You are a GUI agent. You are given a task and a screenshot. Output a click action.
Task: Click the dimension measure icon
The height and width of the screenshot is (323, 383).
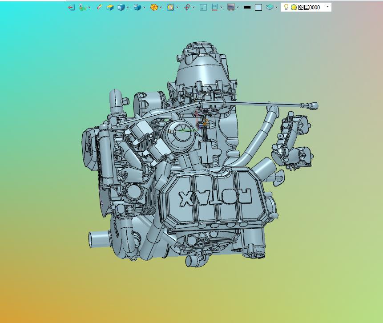pyautogui.click(x=214, y=7)
